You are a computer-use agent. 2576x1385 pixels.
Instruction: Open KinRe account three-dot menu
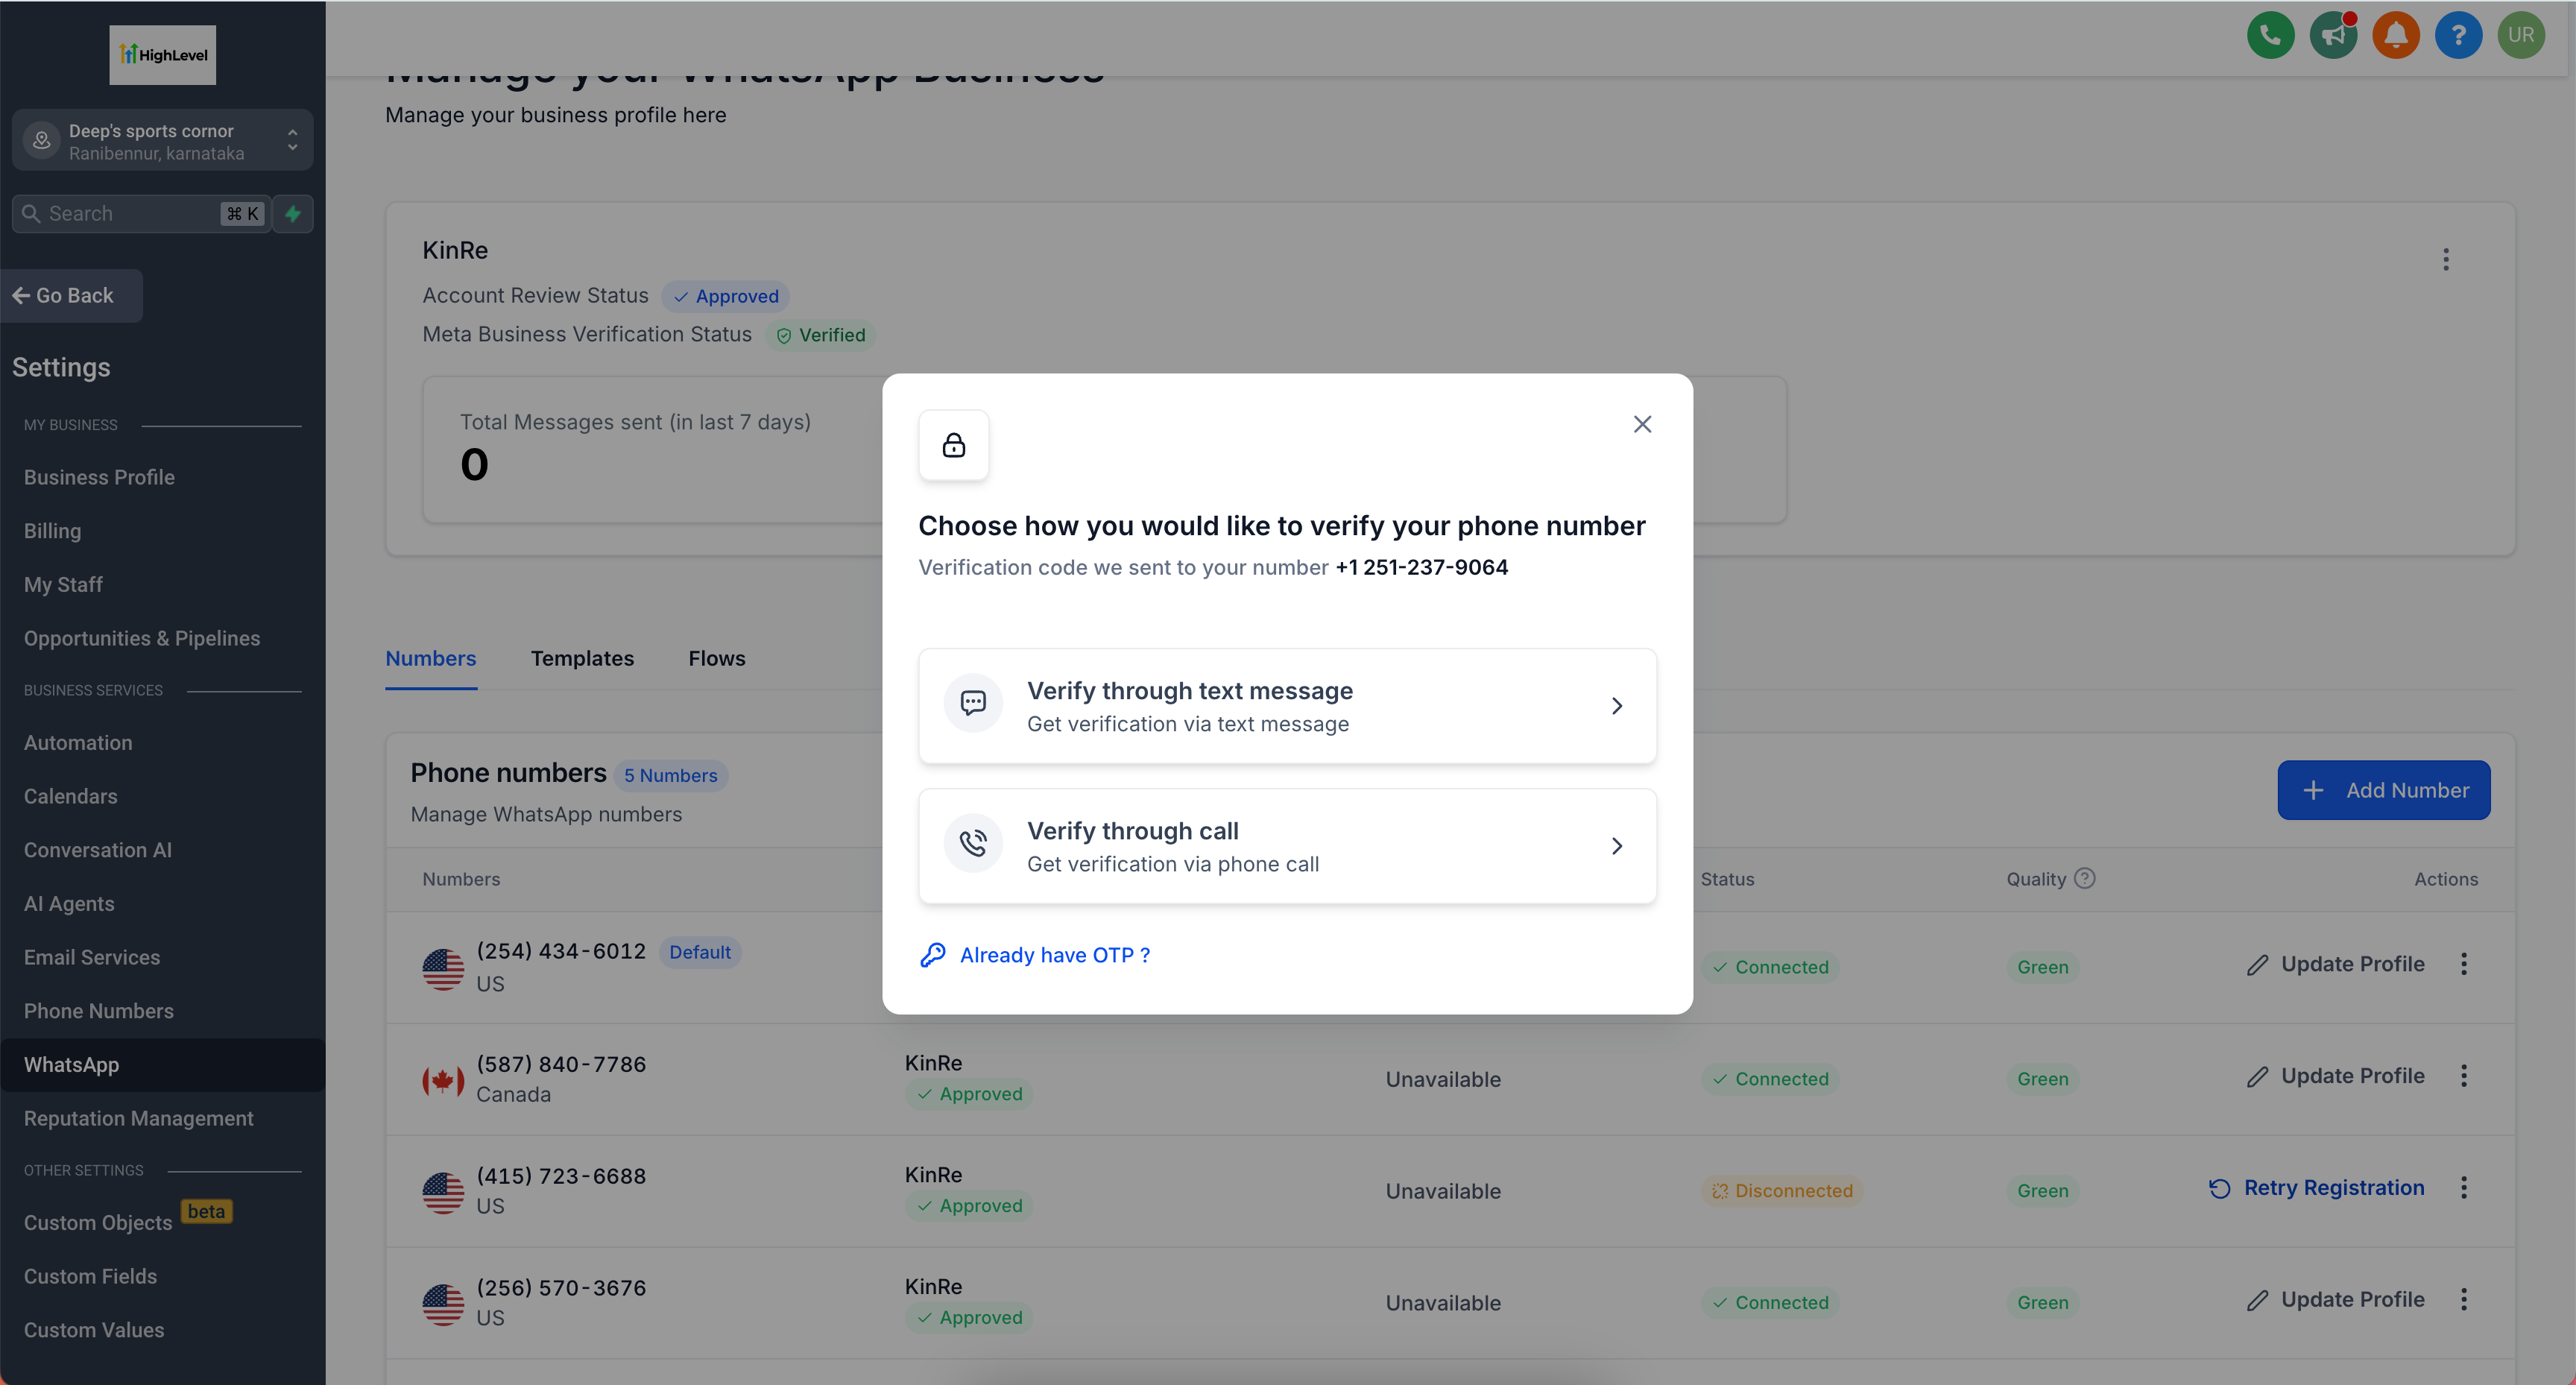2446,260
